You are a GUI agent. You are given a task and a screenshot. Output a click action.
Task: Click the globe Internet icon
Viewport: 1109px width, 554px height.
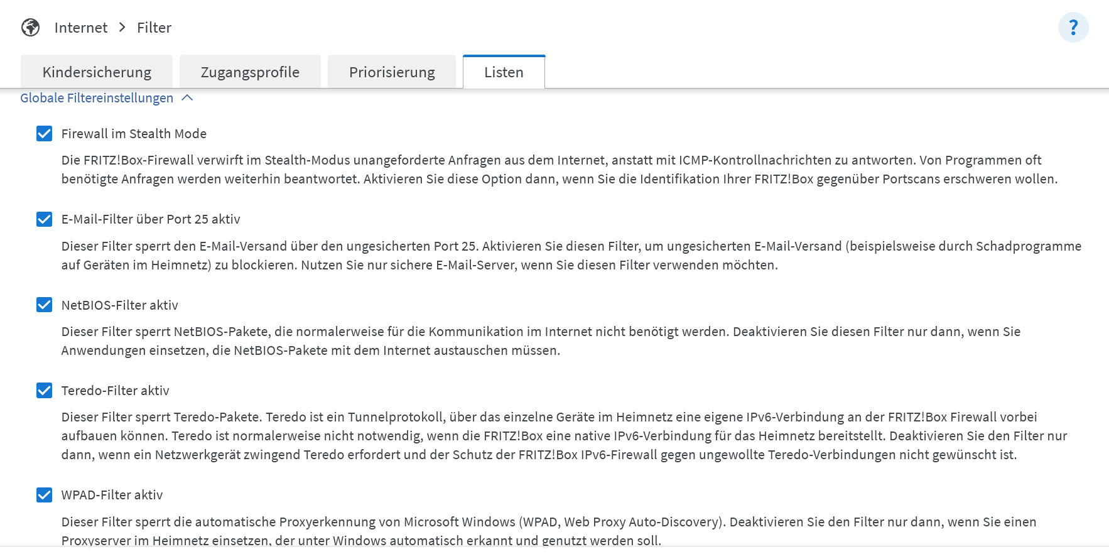[x=30, y=28]
